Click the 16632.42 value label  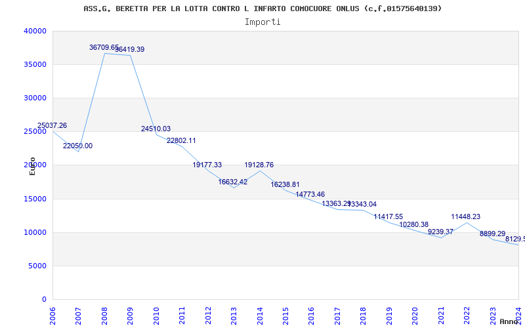pyautogui.click(x=233, y=182)
